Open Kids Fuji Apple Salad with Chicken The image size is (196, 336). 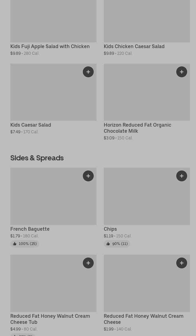[x=50, y=46]
